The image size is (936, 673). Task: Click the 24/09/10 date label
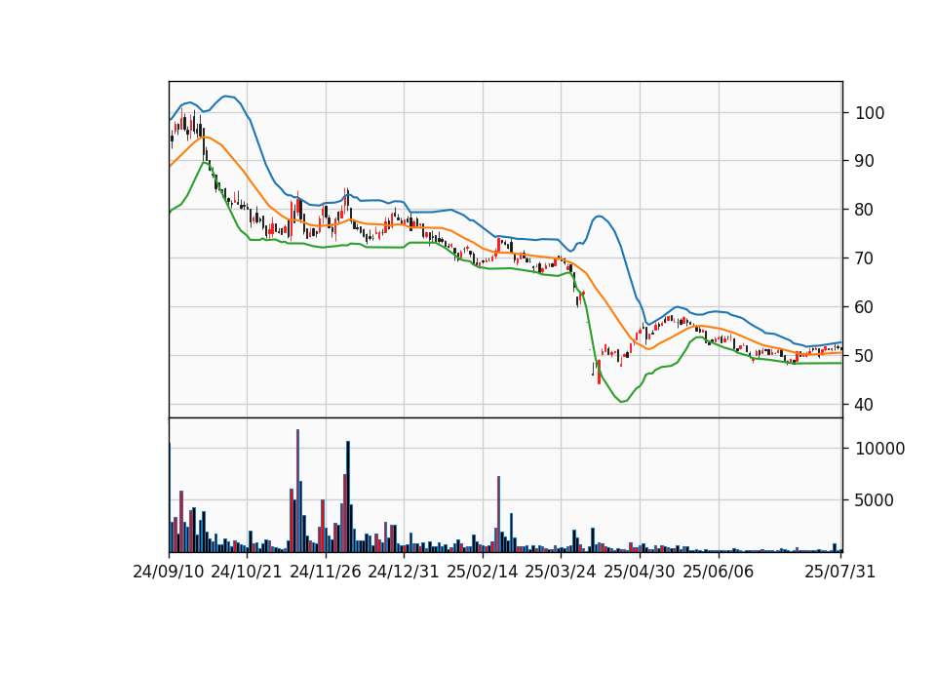pyautogui.click(x=169, y=573)
